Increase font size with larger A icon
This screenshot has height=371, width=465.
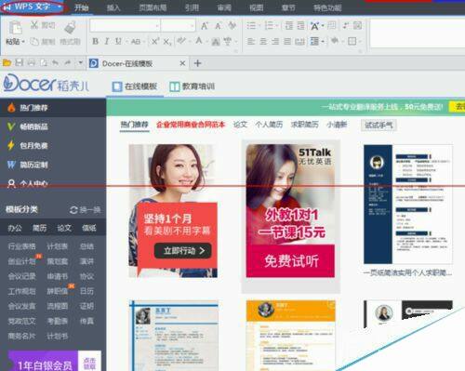(x=205, y=26)
